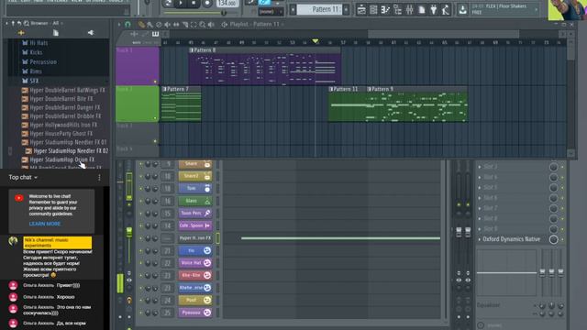Open the Browser - All dropdown
The image size is (587, 330).
pos(47,23)
